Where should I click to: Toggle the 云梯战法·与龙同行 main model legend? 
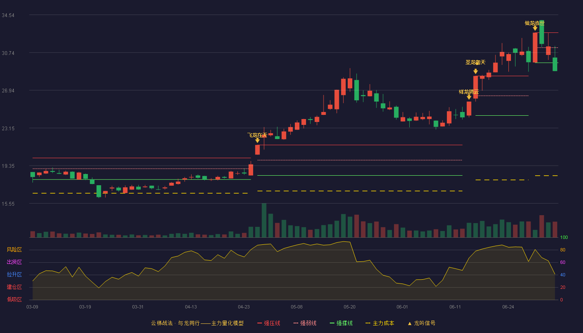tap(197, 323)
